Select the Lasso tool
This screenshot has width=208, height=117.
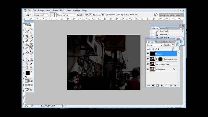click(x=27, y=32)
